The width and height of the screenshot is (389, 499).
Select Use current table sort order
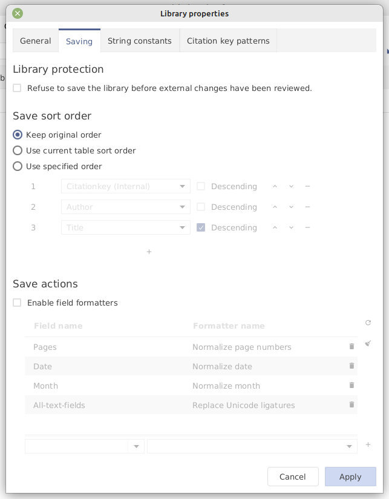pos(18,150)
